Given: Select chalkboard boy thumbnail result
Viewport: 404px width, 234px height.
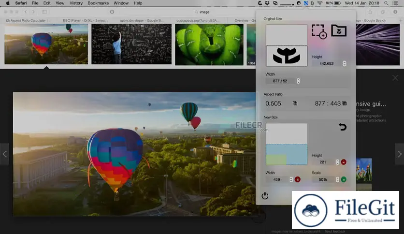Looking at the screenshot, I should point(131,44).
